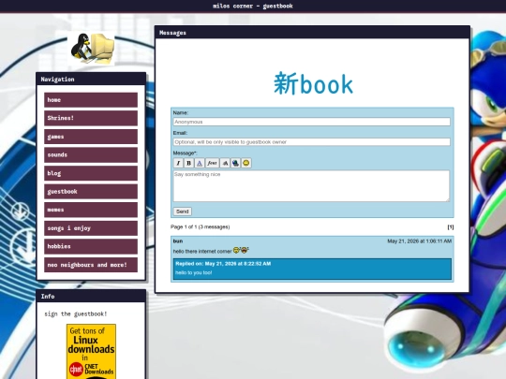Toggle bold formatting in message toolbar

click(x=188, y=163)
